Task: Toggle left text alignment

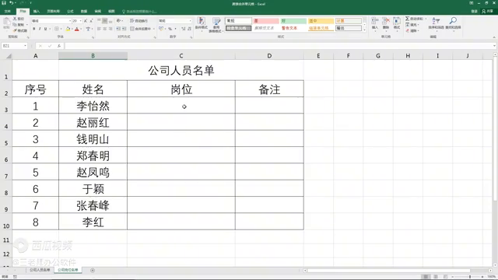Action: point(99,29)
